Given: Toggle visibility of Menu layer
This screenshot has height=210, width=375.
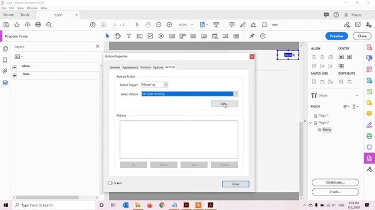Looking at the screenshot, I should coord(15,68).
